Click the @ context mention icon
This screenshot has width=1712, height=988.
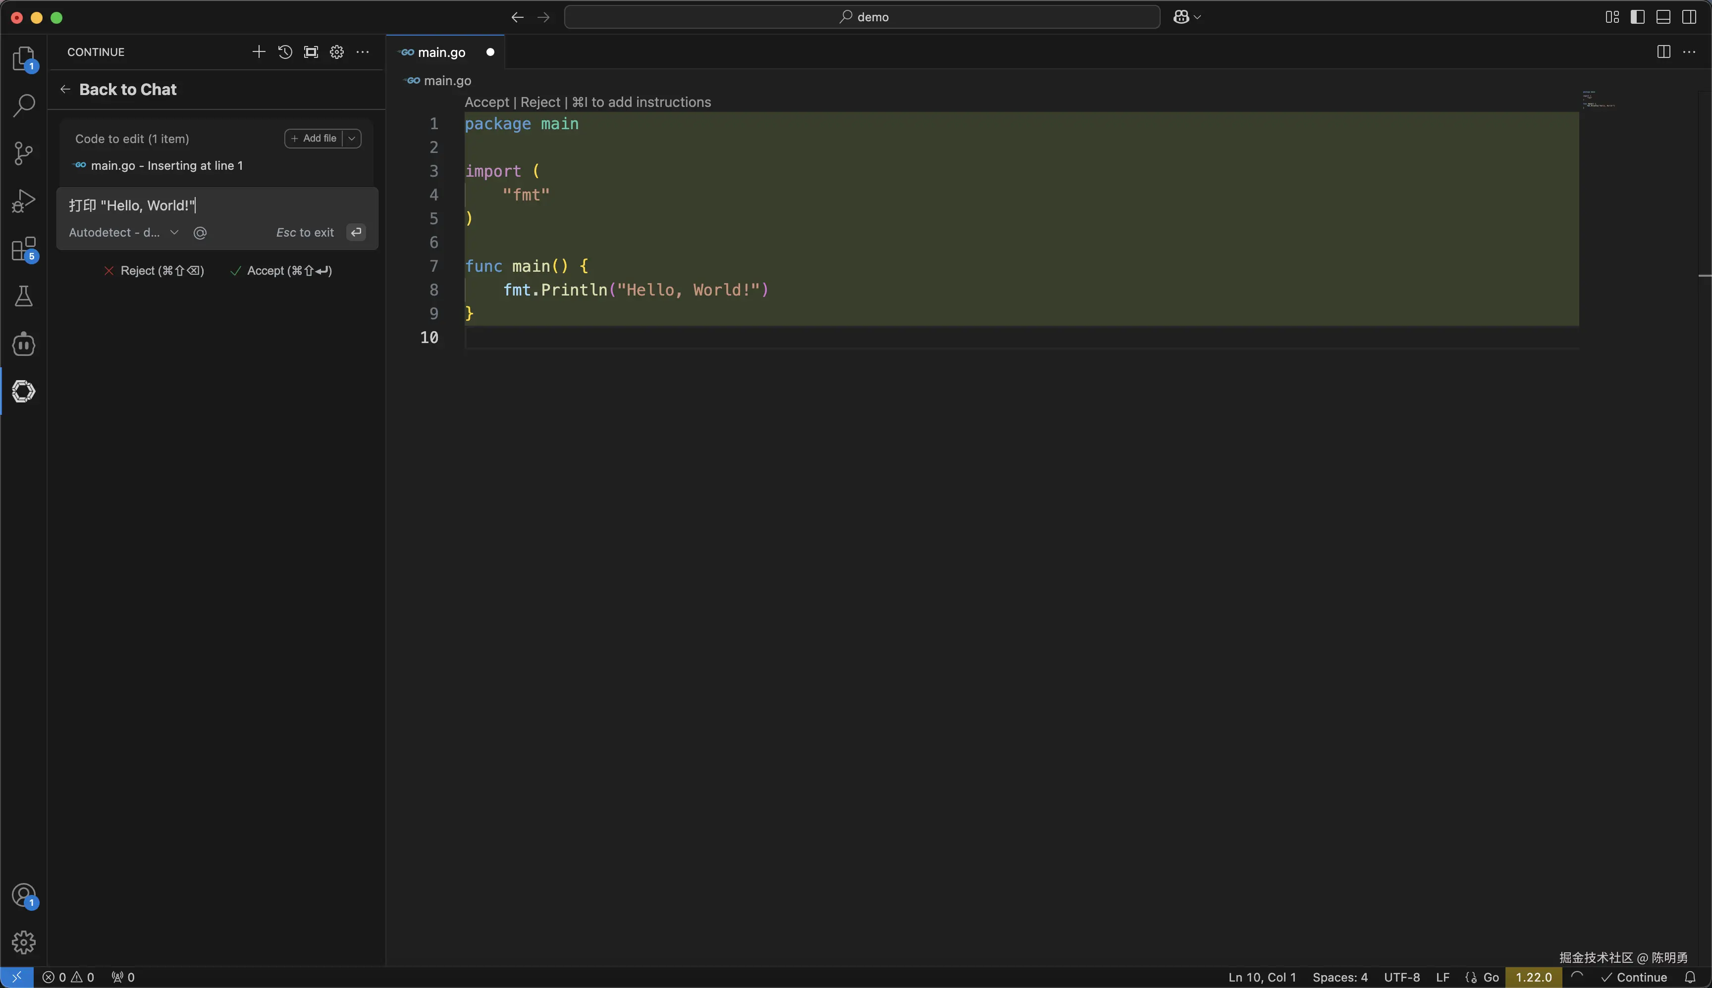pos(200,233)
